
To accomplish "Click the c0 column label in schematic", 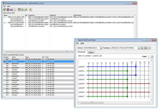I will (89, 63).
